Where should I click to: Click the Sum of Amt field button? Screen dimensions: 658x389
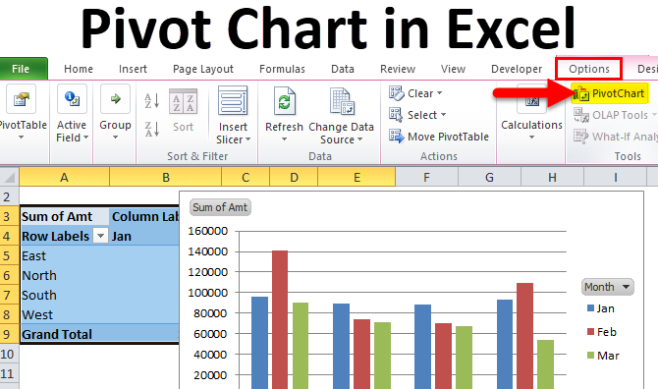coord(220,207)
